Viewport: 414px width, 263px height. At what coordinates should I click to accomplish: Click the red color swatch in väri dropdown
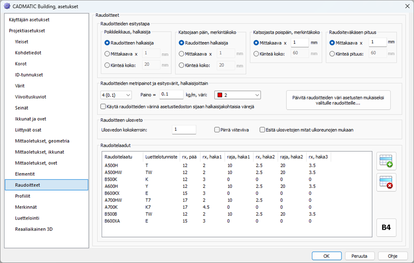click(x=220, y=95)
